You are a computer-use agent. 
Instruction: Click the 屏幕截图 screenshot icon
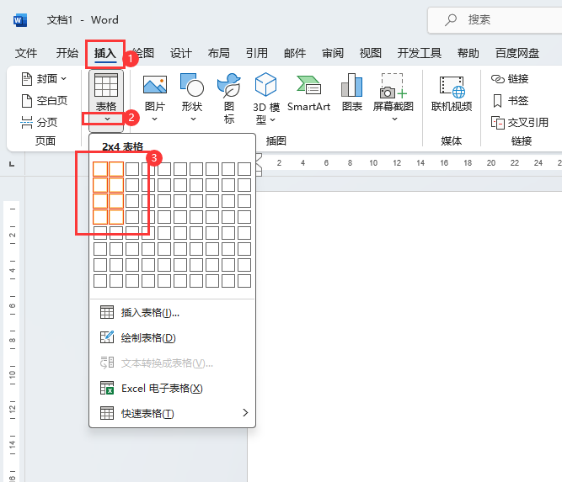coord(393,86)
